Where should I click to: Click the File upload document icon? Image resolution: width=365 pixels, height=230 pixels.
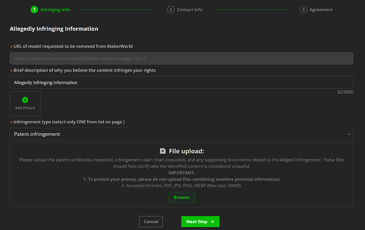(162, 151)
